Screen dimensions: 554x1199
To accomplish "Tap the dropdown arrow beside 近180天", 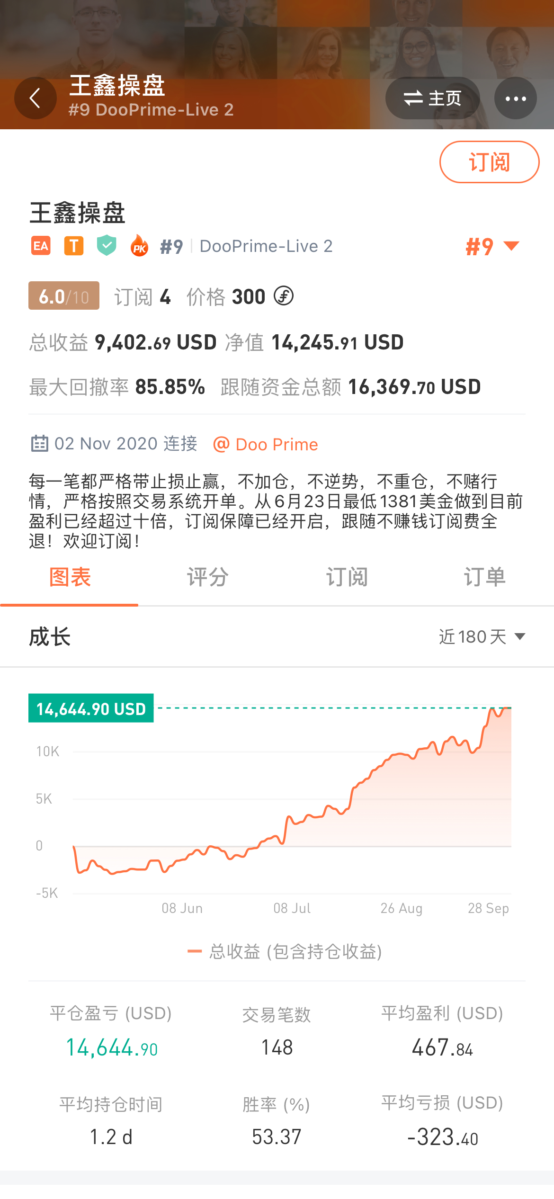I will pyautogui.click(x=520, y=636).
